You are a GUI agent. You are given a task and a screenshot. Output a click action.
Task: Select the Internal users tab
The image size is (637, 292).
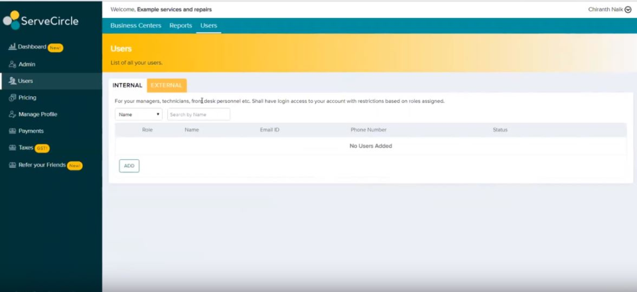click(x=127, y=86)
